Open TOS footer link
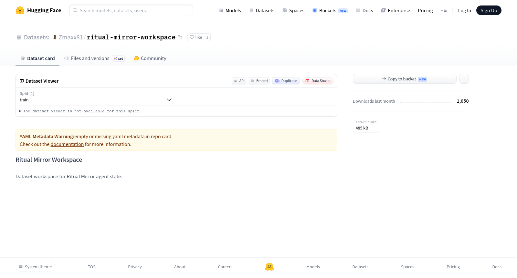517x278 pixels. pos(92,267)
